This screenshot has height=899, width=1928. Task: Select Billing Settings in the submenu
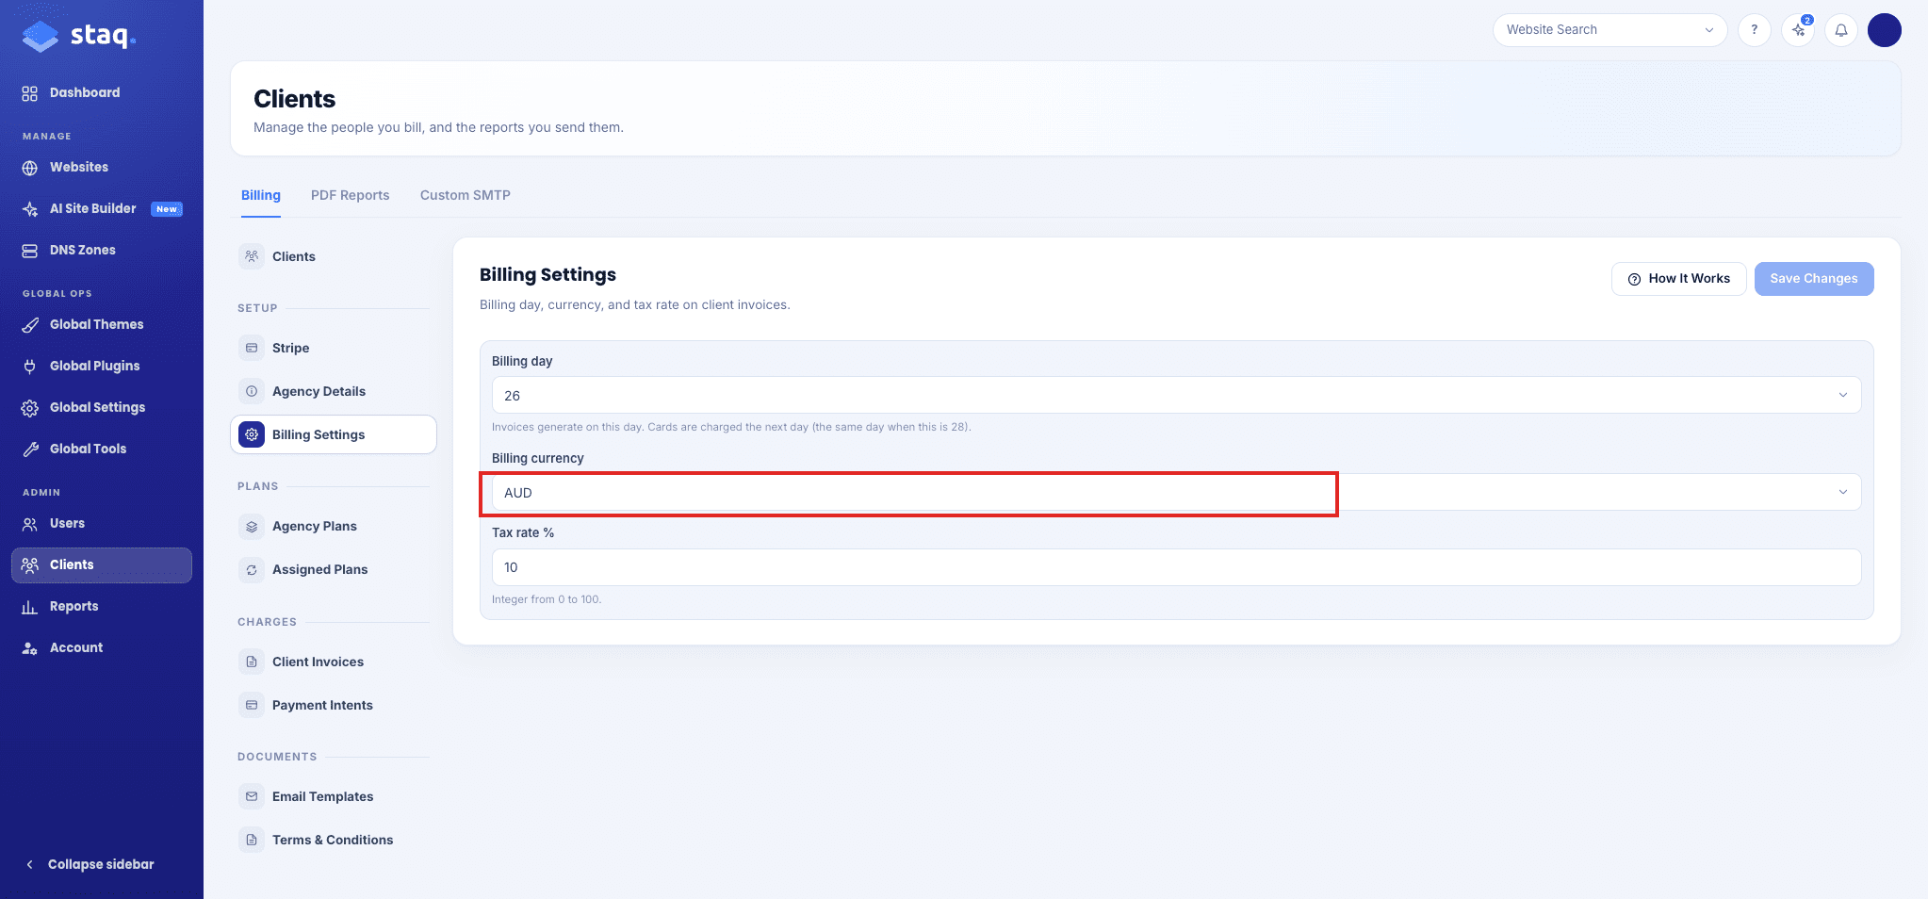(x=334, y=434)
